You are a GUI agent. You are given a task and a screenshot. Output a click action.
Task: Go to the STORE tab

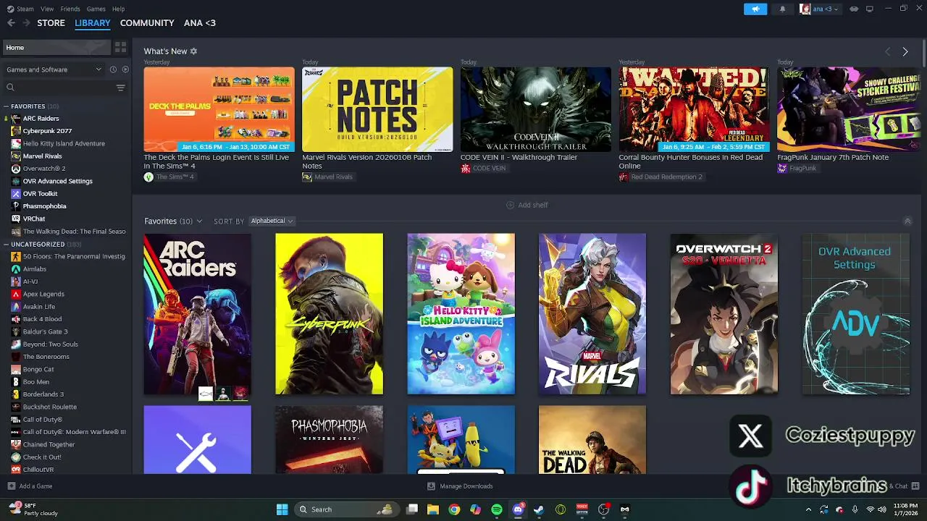(x=51, y=23)
